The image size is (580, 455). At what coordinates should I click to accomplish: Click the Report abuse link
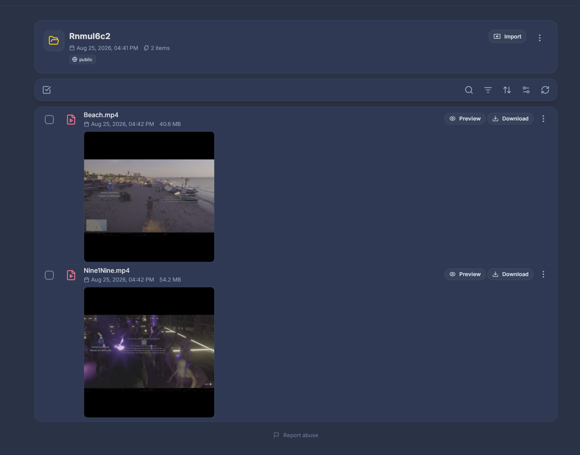pos(296,435)
